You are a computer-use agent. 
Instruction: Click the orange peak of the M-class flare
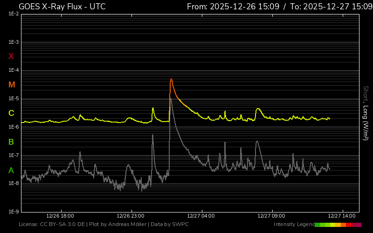171,79
